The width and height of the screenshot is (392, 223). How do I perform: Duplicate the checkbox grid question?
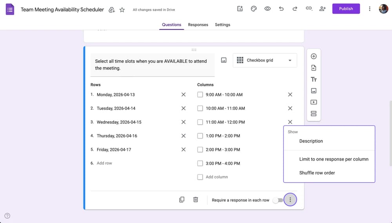point(182,200)
